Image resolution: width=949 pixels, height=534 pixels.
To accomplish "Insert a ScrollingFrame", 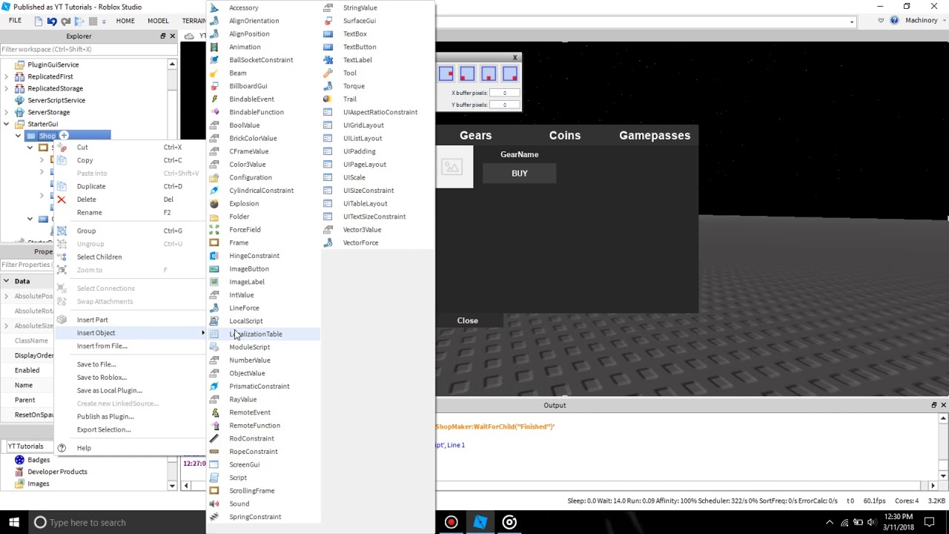I will [263, 491].
